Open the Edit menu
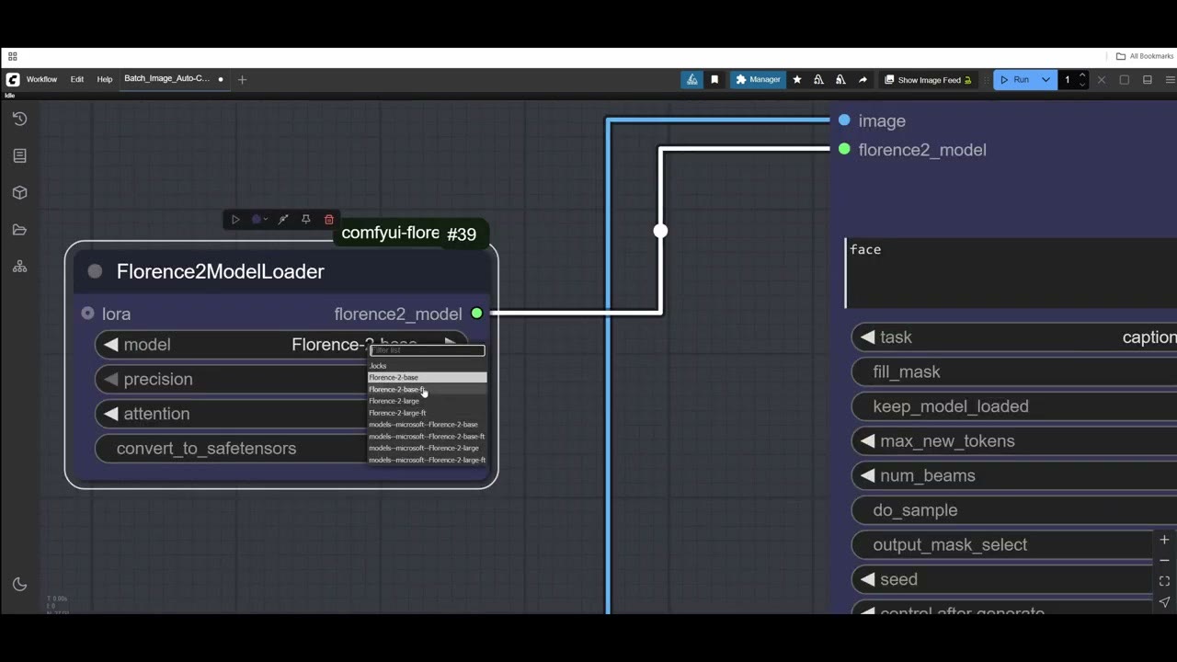 click(x=77, y=79)
